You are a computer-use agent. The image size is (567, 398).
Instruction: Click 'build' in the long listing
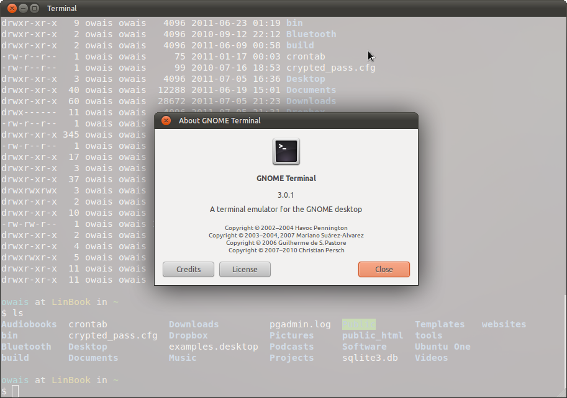[300, 45]
